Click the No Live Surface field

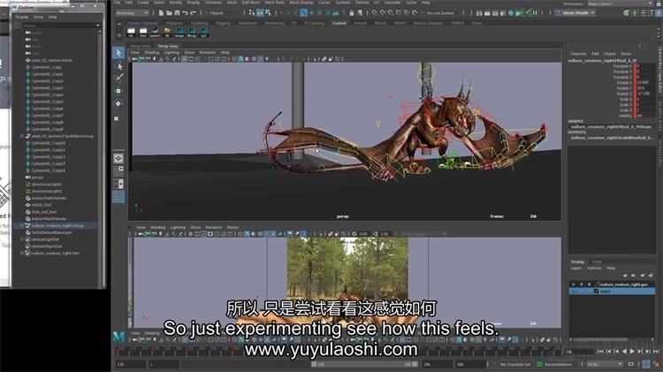tap(440, 13)
